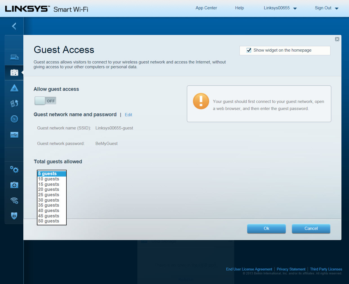Open Guest Access sidebar icon
Viewport: 349px width, 284px height.
click(14, 72)
